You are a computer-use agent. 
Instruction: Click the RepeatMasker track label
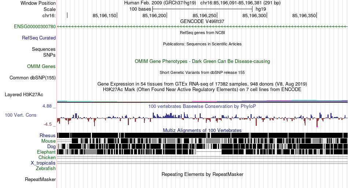[x=40, y=179]
